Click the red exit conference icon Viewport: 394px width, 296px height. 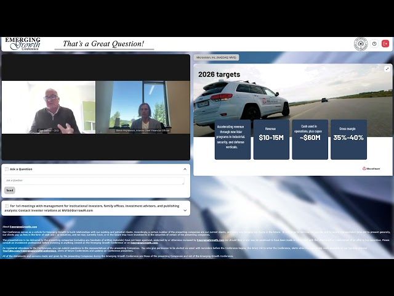click(385, 44)
